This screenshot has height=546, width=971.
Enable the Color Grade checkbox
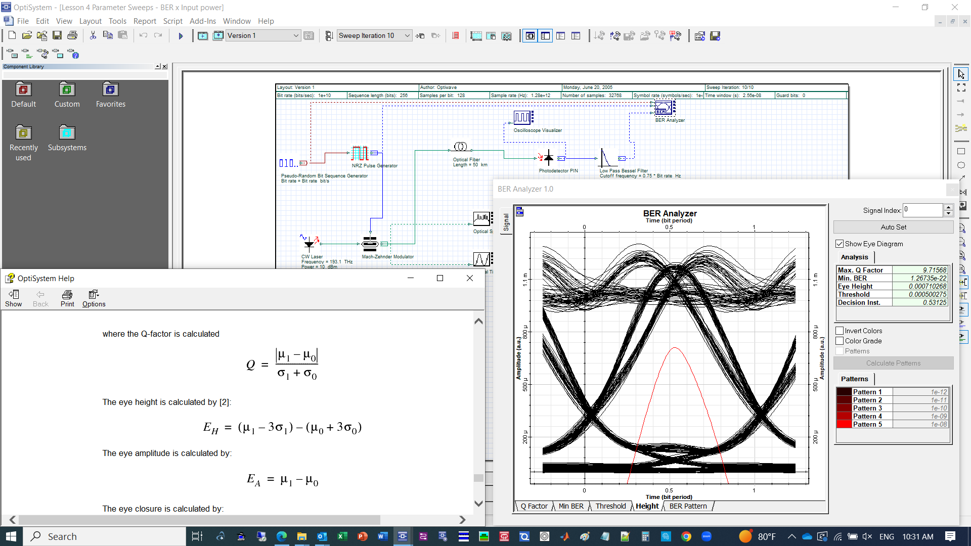click(840, 341)
